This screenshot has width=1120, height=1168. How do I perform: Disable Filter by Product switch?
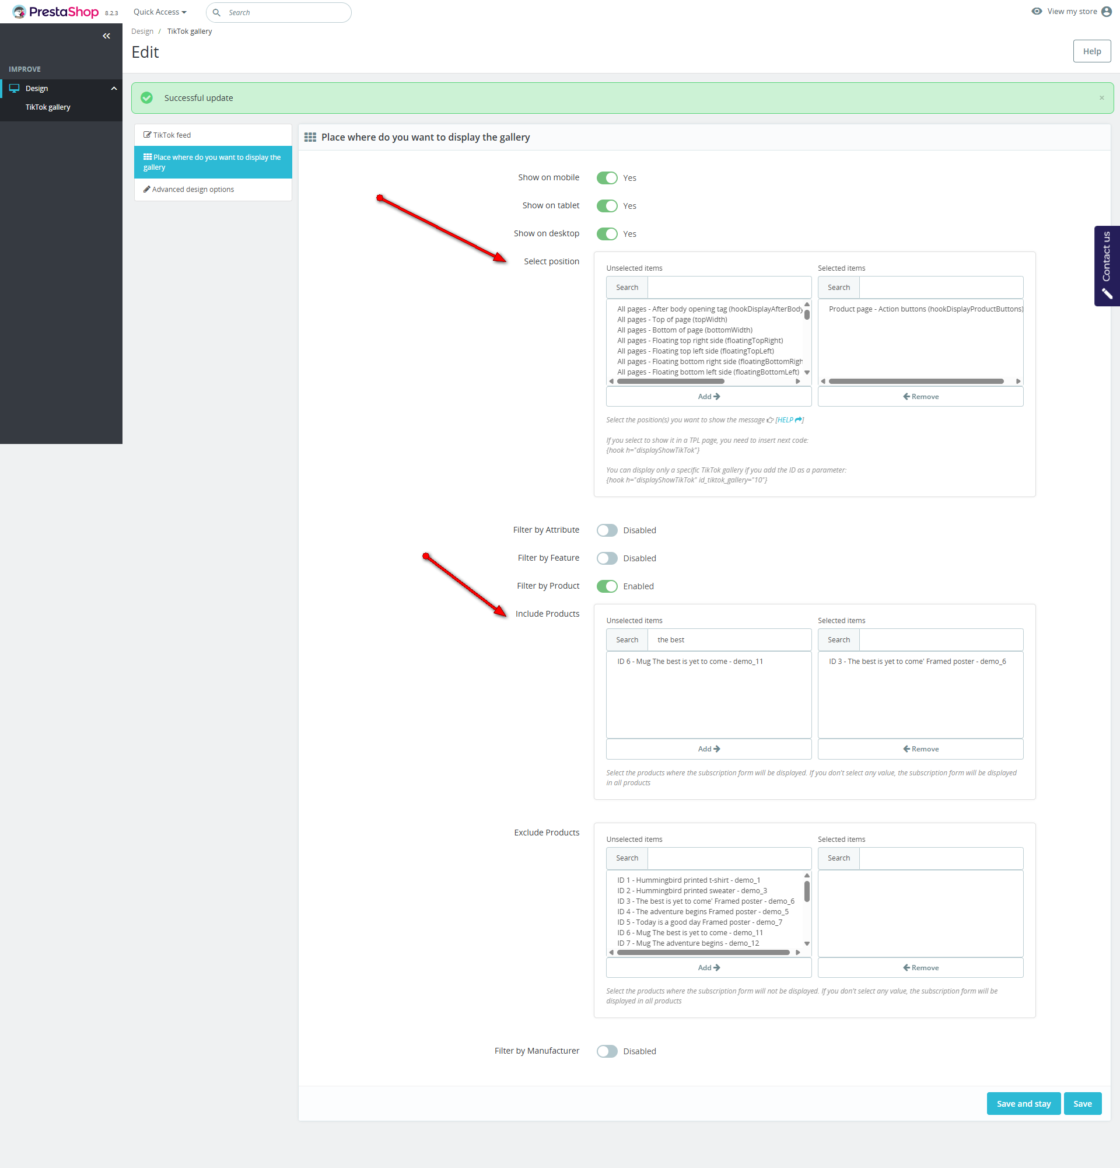point(607,586)
